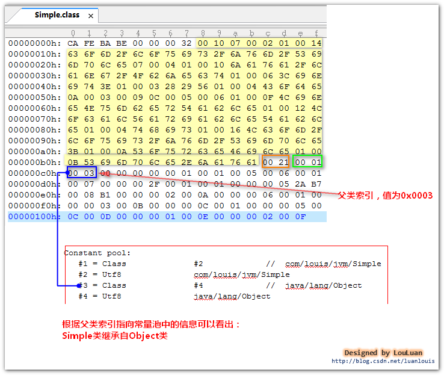The image size is (444, 375).
Task: Select row offset 00000030h
Action: [34, 76]
